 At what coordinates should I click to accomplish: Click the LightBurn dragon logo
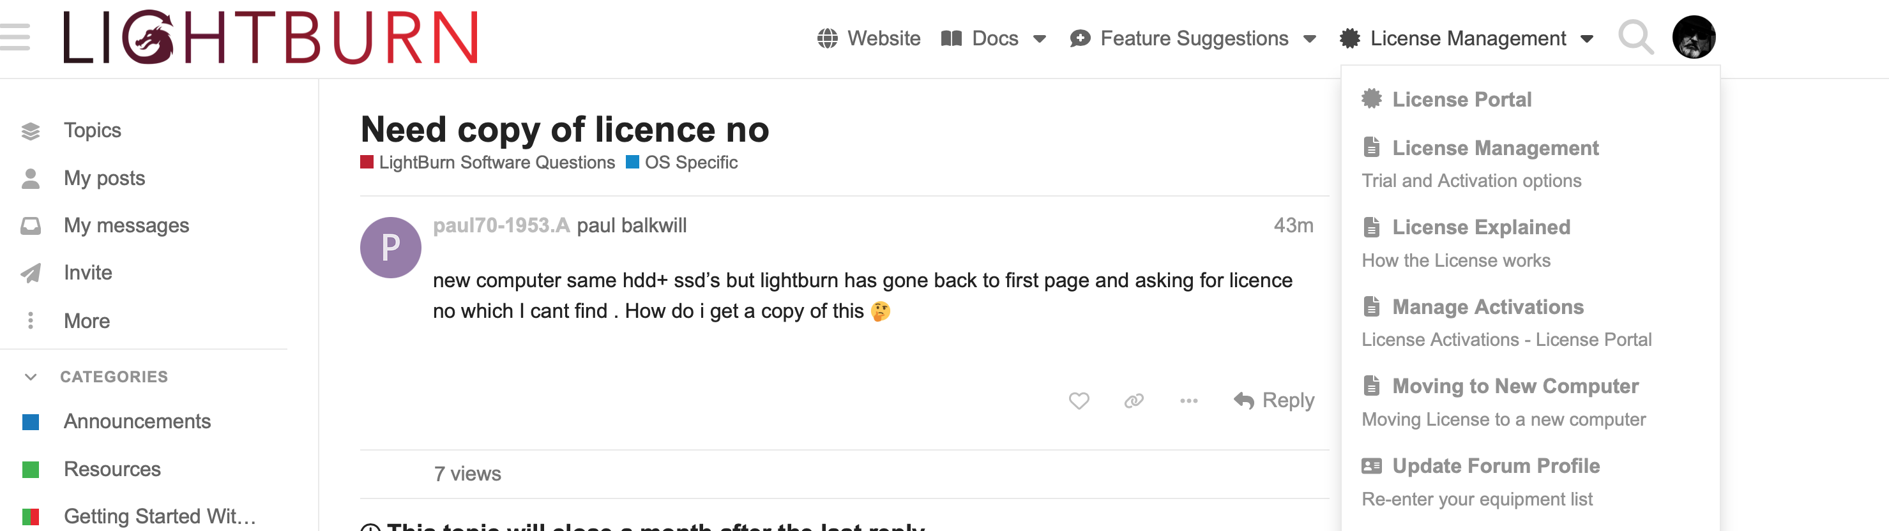(x=270, y=36)
